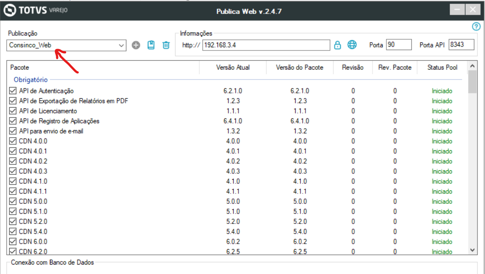The height and width of the screenshot is (274, 485).
Task: Toggle the API de Licenciamento checkbox
Action: 13,111
